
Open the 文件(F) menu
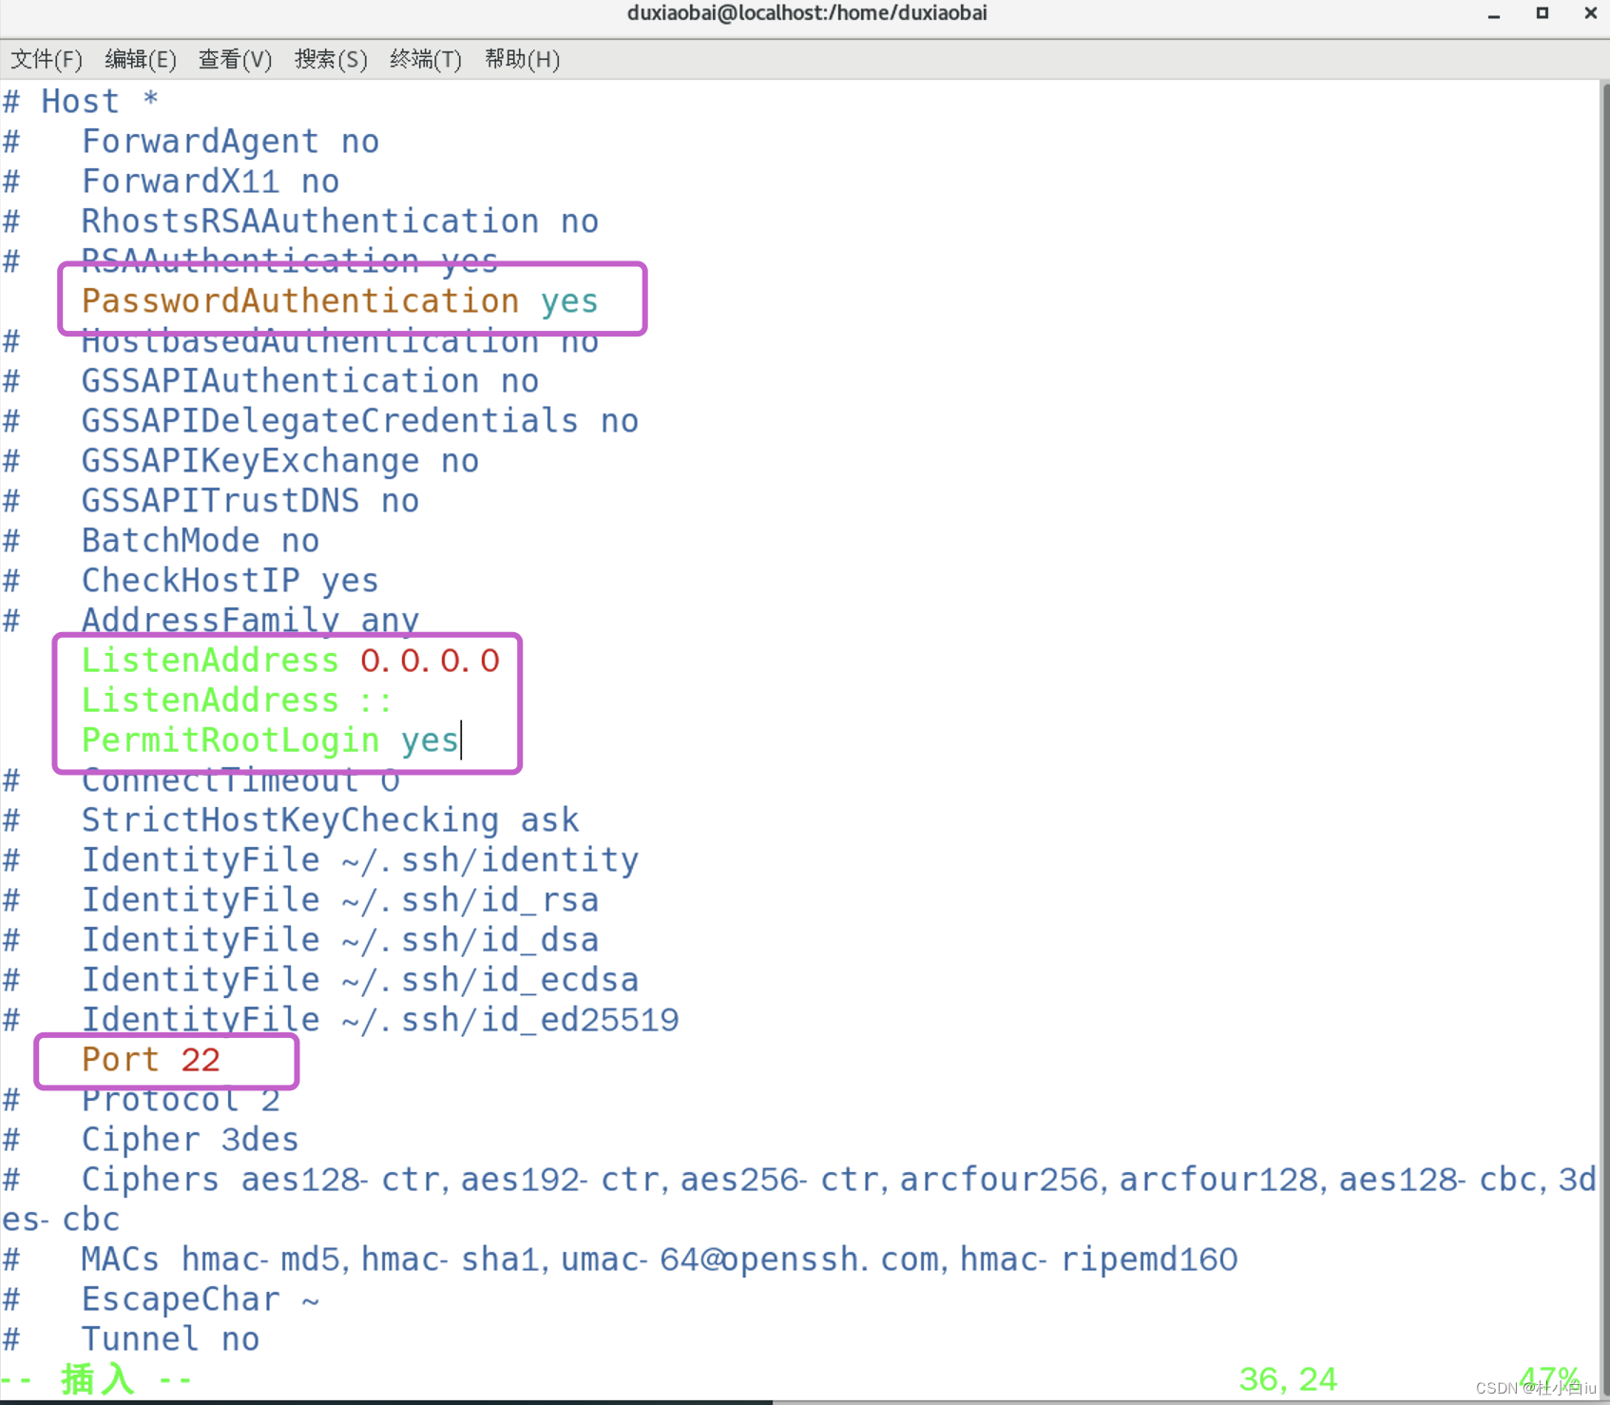47,59
